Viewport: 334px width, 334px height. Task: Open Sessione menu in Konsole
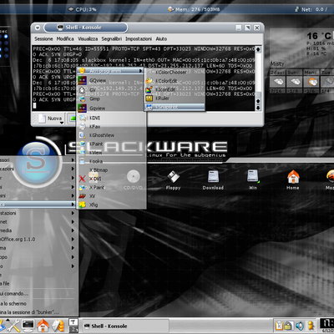(x=43, y=38)
